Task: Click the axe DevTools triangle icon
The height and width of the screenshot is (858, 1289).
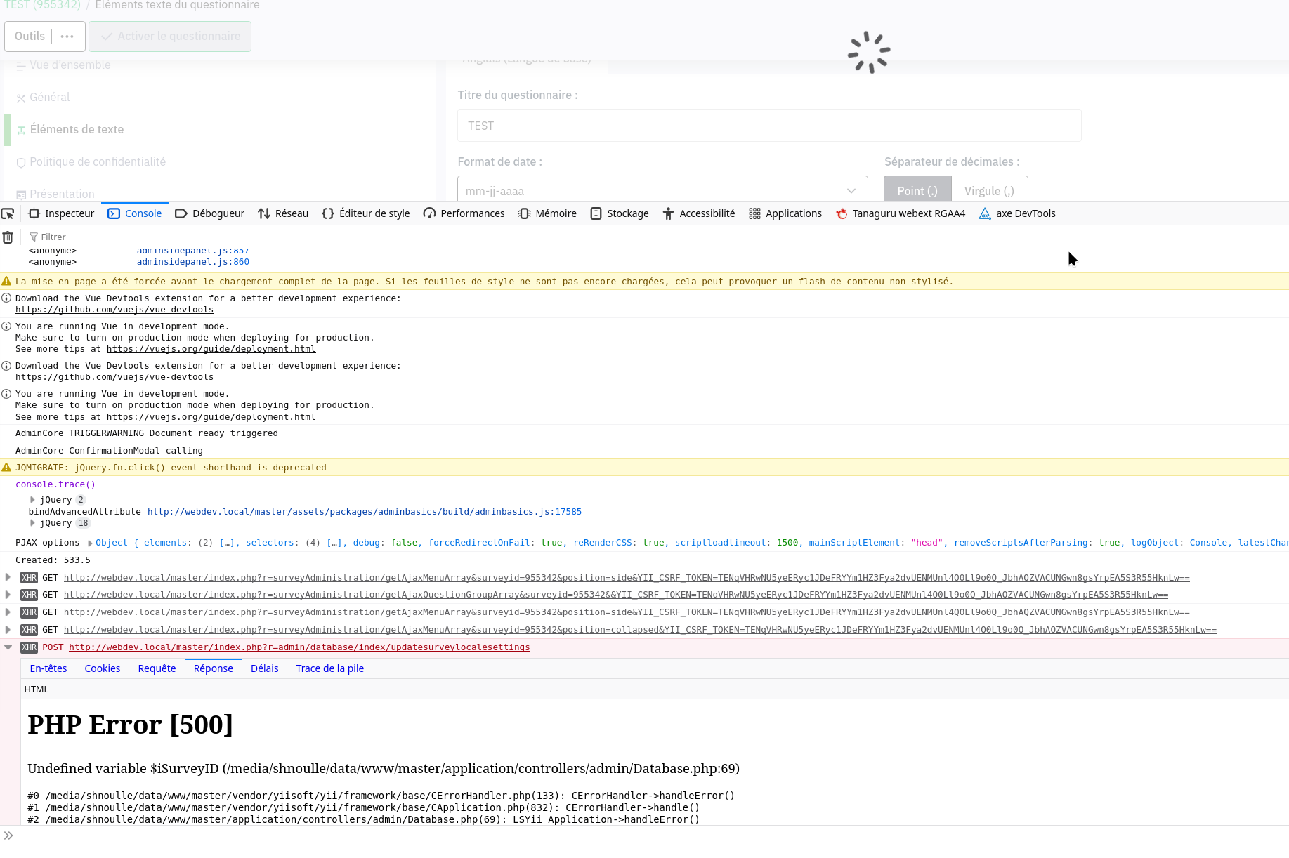Action: [x=985, y=213]
